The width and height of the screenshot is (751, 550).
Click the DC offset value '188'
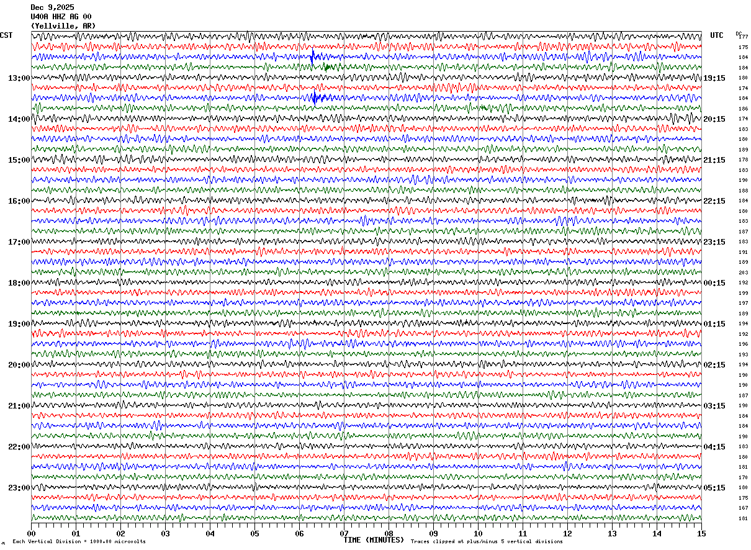point(743,191)
